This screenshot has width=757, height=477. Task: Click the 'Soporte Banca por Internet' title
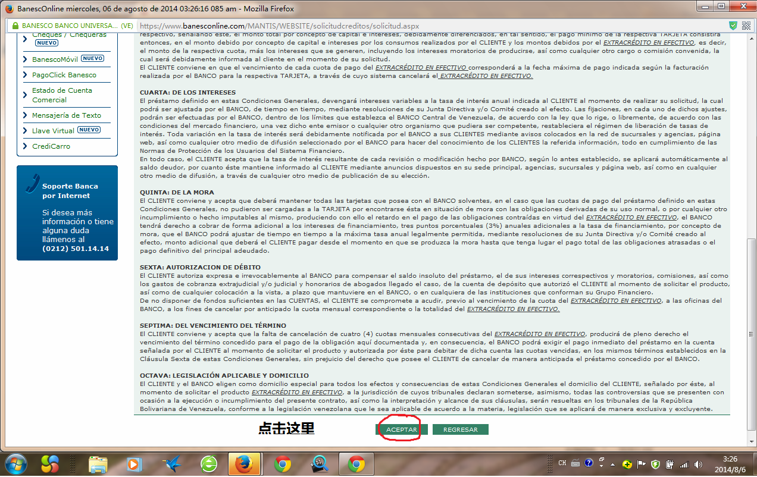pos(70,191)
